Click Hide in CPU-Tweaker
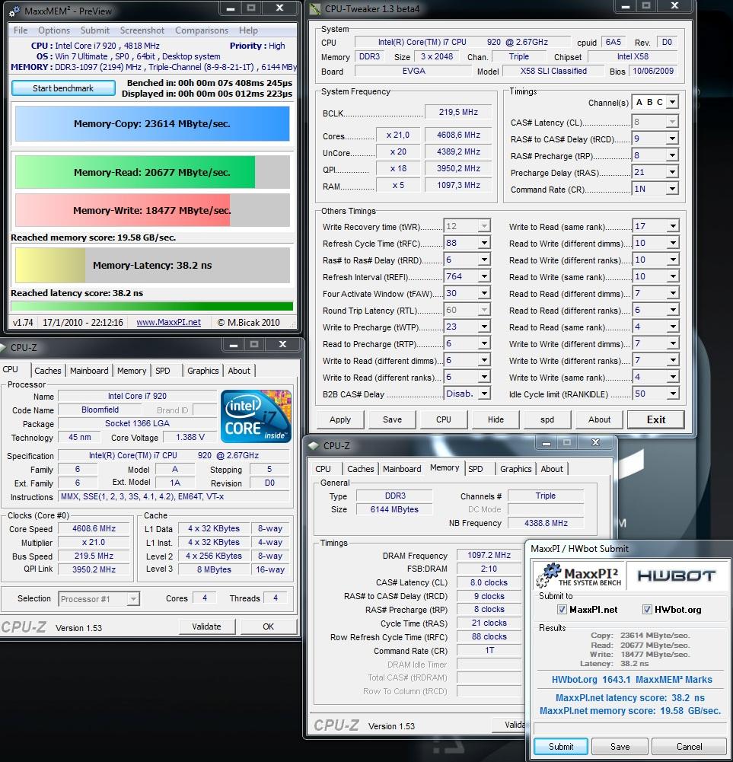The image size is (733, 762). 496,419
